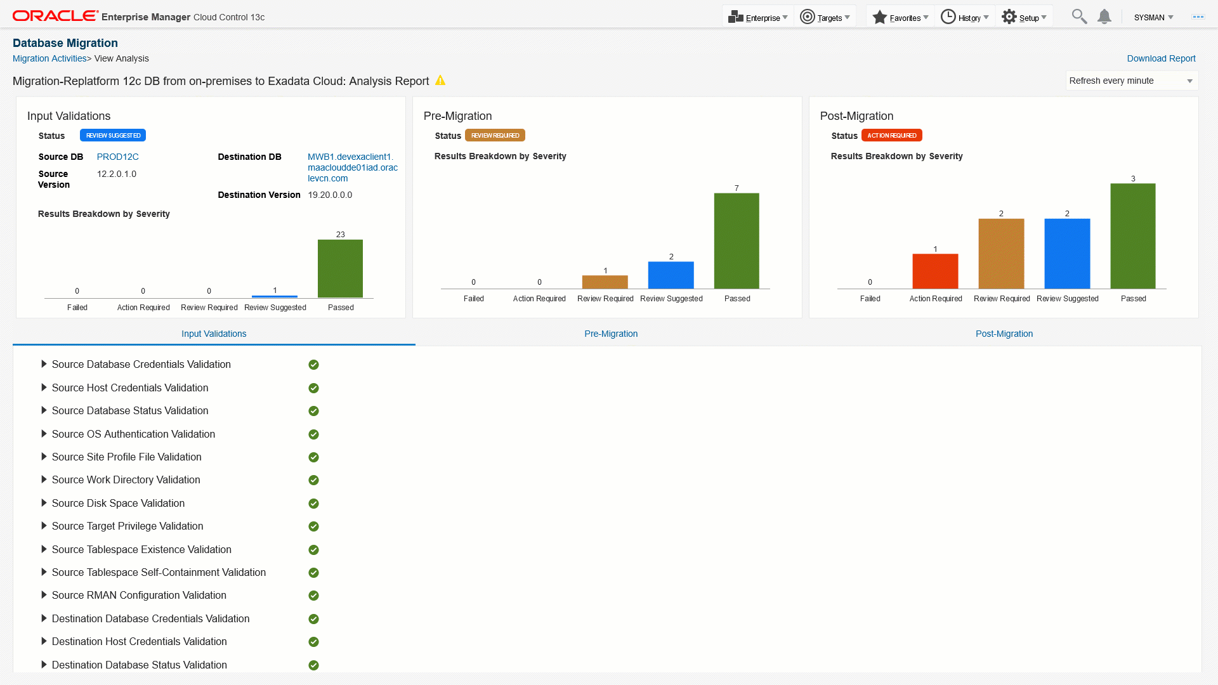
Task: Expand Source RMAN Configuration Validation row
Action: 44,595
